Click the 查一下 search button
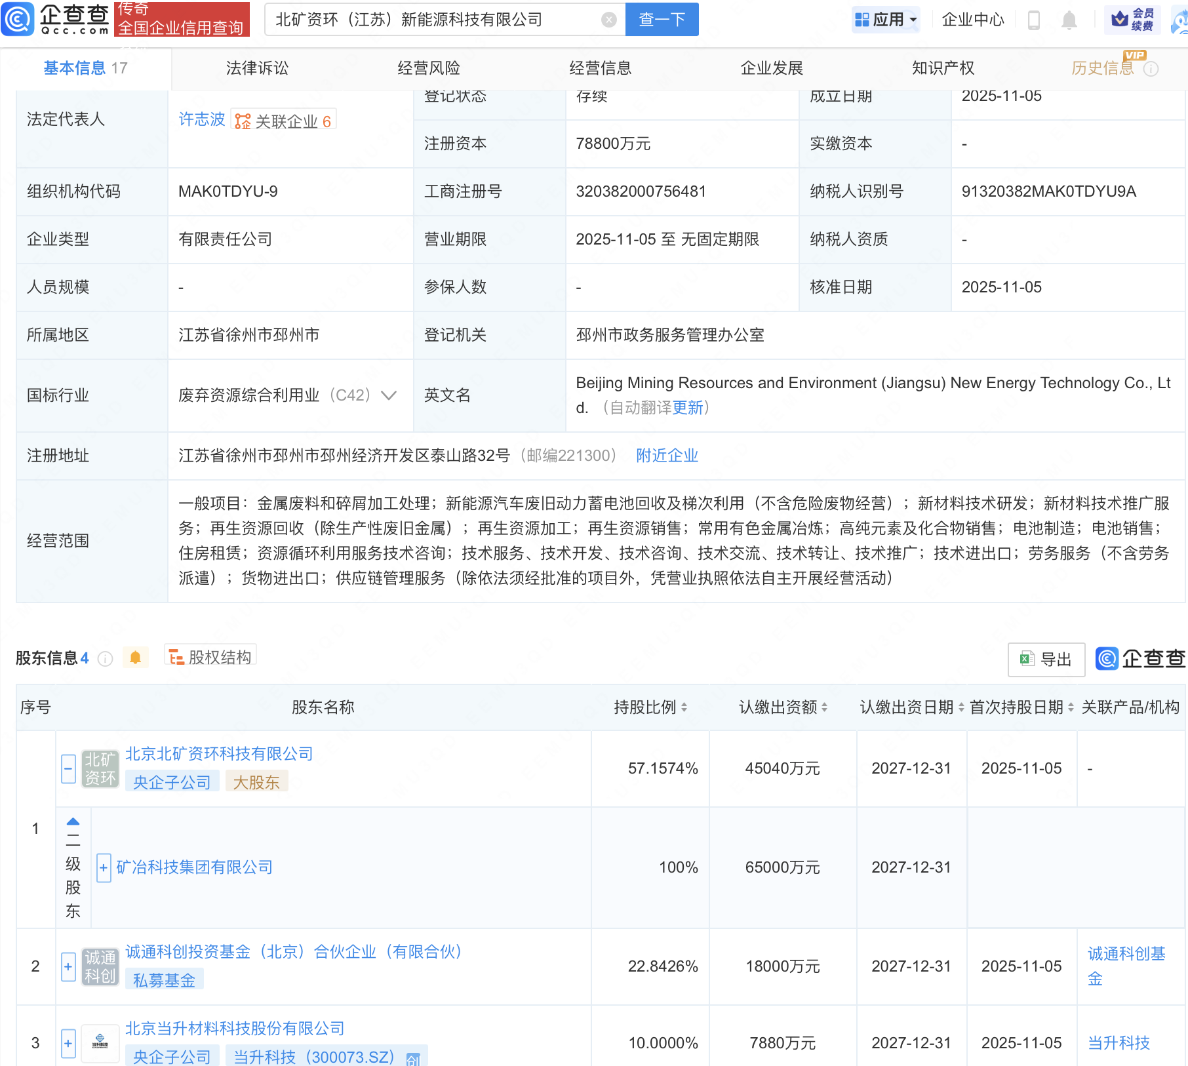This screenshot has width=1188, height=1066. (x=662, y=20)
